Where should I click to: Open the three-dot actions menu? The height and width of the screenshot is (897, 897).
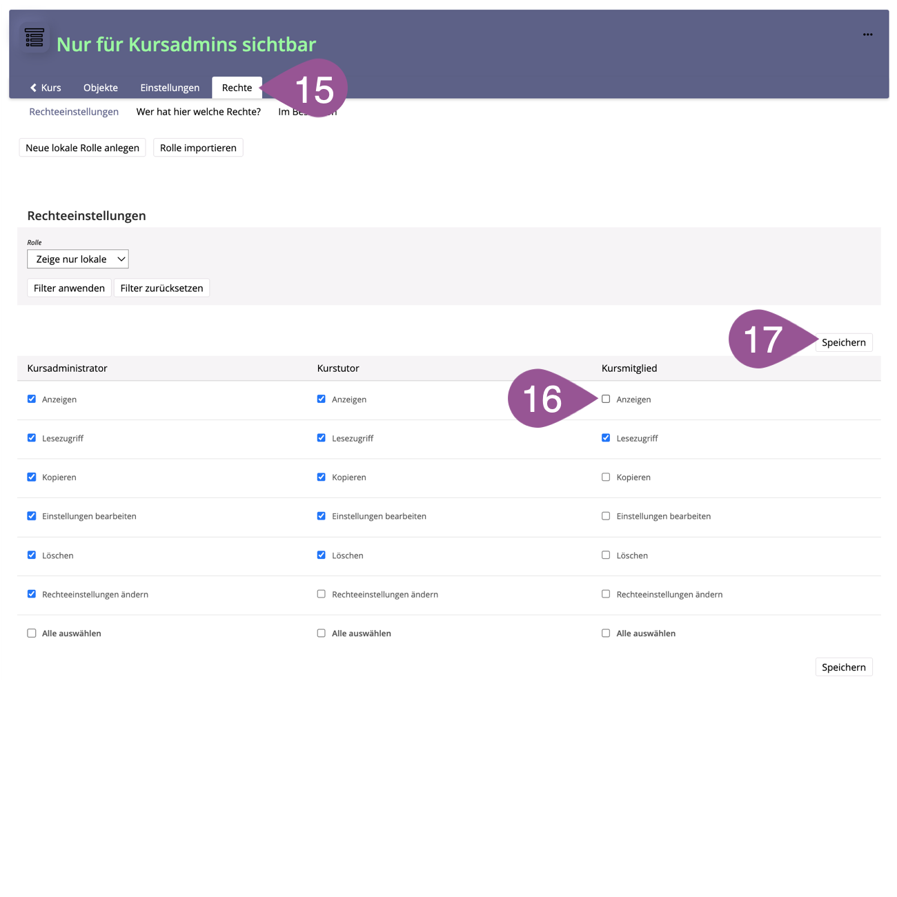[867, 34]
